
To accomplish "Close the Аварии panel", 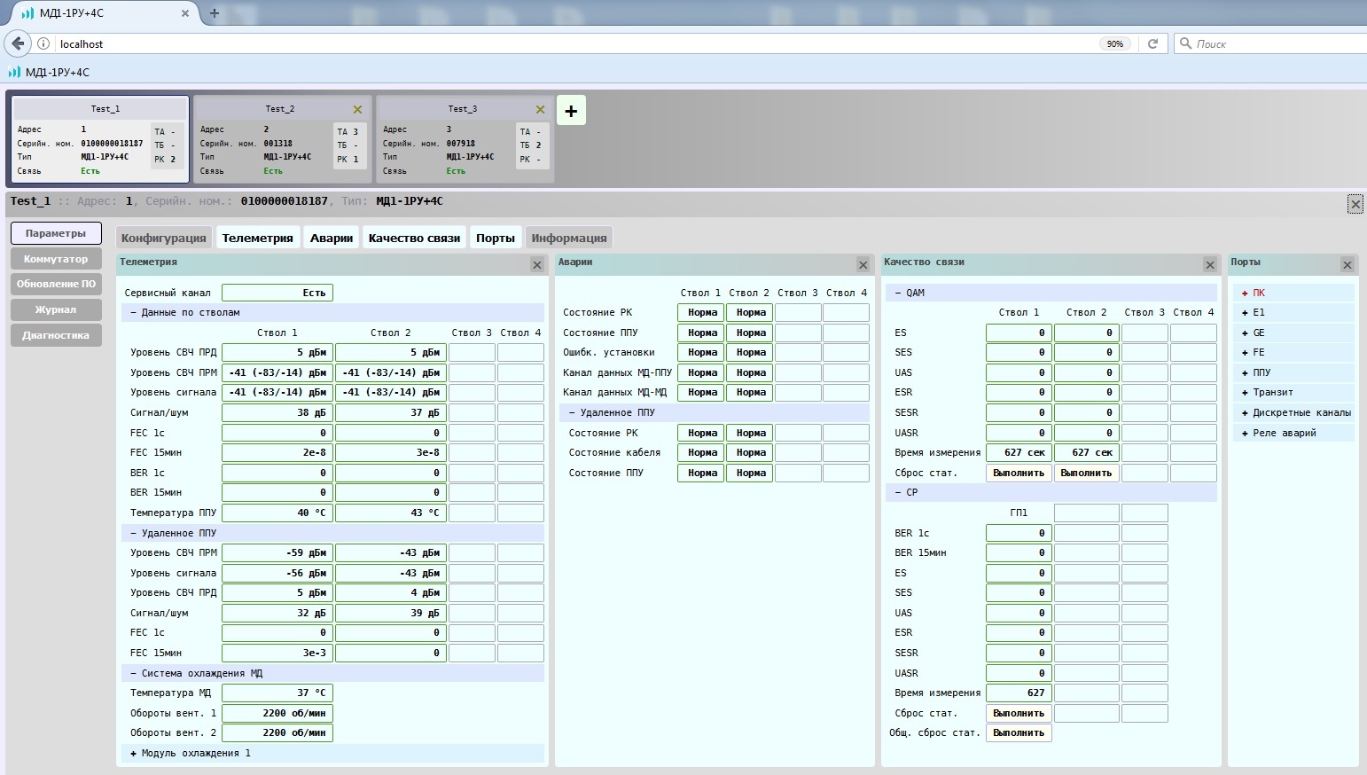I will [x=863, y=265].
